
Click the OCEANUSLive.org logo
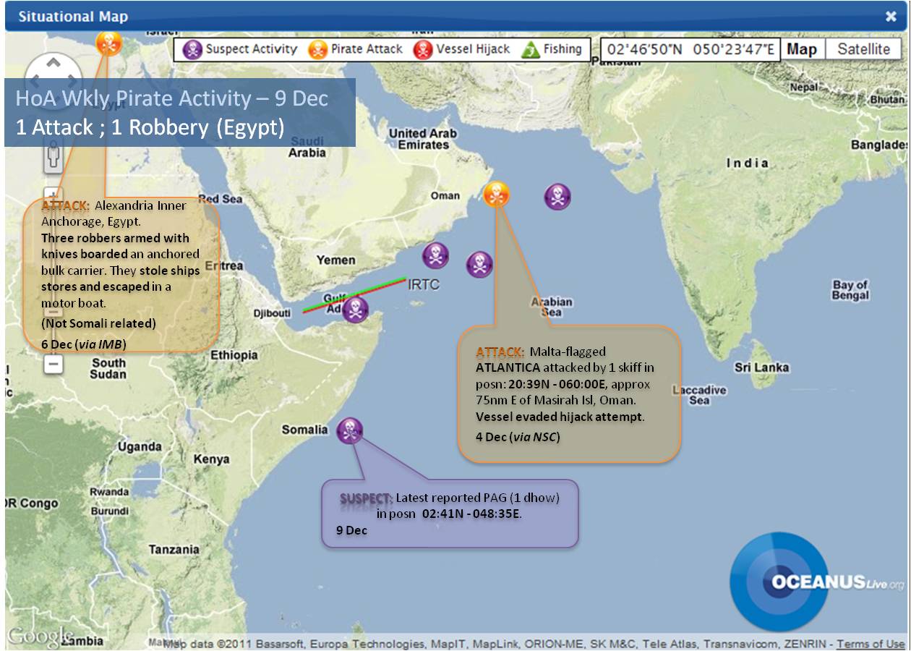(x=817, y=581)
